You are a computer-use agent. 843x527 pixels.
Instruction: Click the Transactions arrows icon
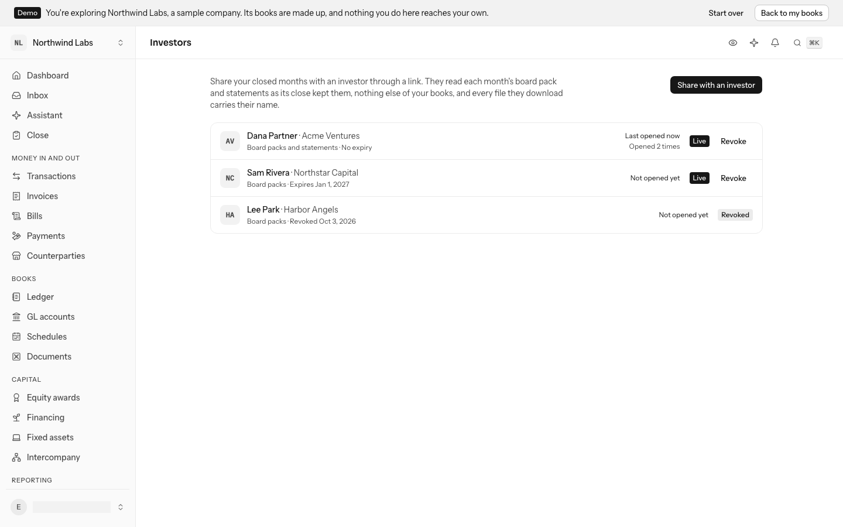click(x=16, y=176)
